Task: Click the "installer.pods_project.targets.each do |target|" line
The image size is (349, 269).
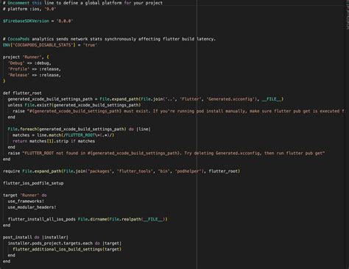Action: click(65, 243)
